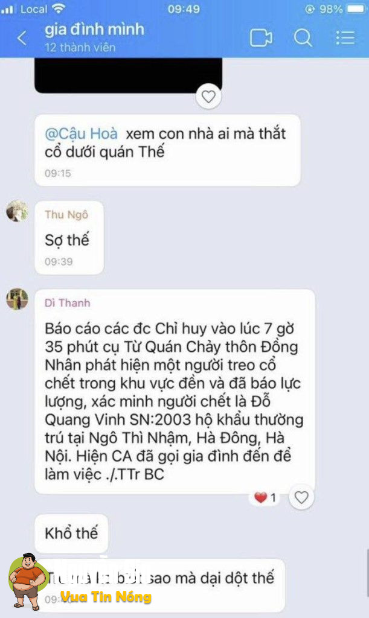369x618 pixels.
Task: Tap the @Cậu Hoà mention
Action: click(81, 133)
